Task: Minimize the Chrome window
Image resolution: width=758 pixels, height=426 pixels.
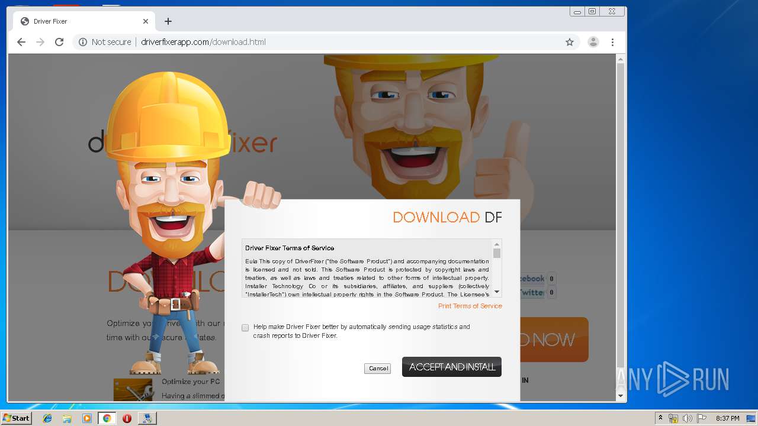Action: (577, 11)
